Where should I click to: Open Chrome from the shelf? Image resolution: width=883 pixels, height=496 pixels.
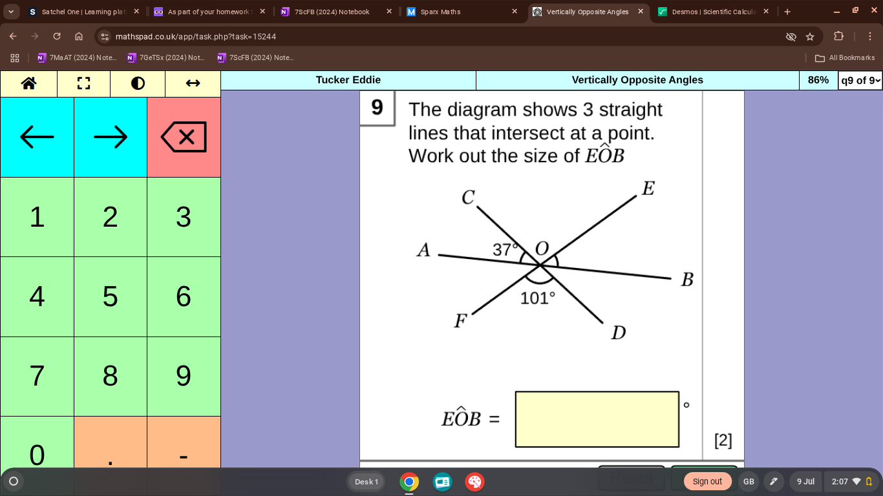[x=409, y=482]
